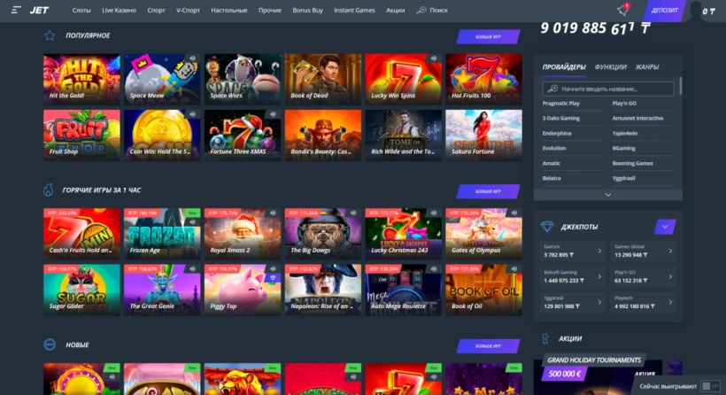
Task: Click the star icon beside Популярное
Action: coord(50,35)
